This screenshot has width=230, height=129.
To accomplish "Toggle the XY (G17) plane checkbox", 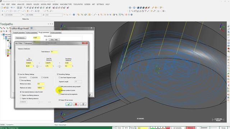I will [x=20, y=77].
